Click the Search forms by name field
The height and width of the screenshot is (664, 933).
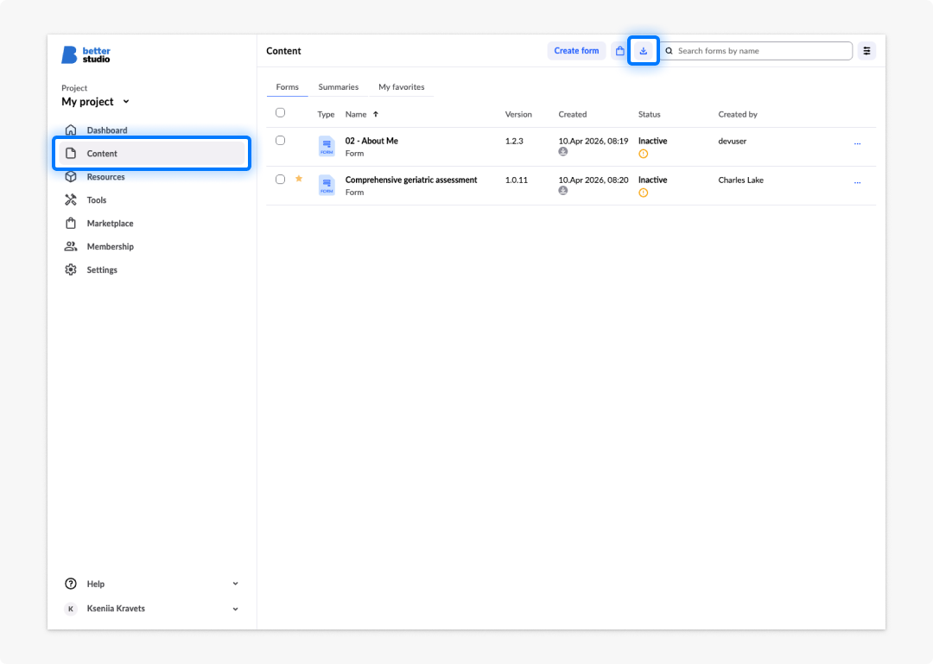757,51
